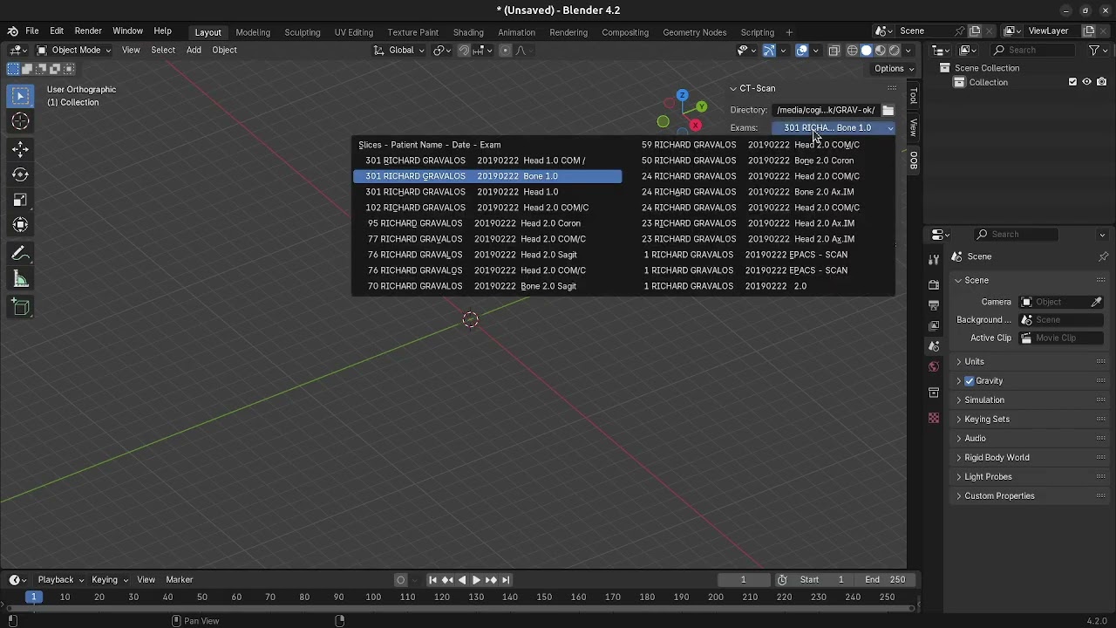Disable Collection in renders camera icon
The width and height of the screenshot is (1116, 628).
[1102, 82]
